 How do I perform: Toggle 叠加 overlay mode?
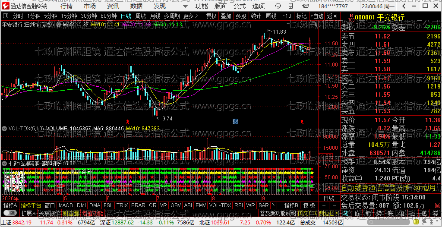[x=226, y=16]
